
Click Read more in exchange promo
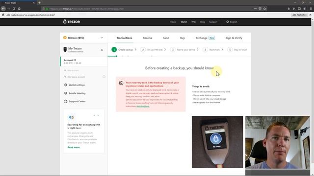pyautogui.click(x=74, y=147)
